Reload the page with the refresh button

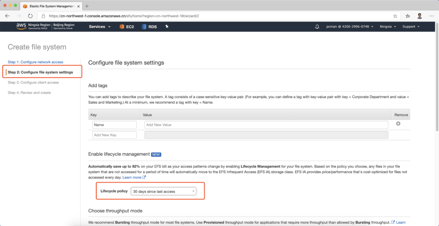[30, 16]
